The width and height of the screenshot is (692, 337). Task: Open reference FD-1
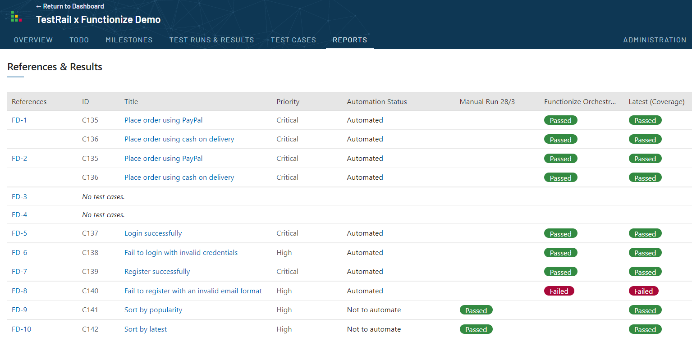click(19, 120)
